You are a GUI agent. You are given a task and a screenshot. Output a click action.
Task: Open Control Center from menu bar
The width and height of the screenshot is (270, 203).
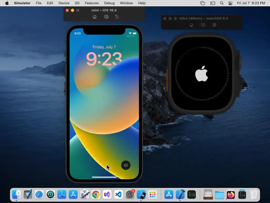point(230,3)
